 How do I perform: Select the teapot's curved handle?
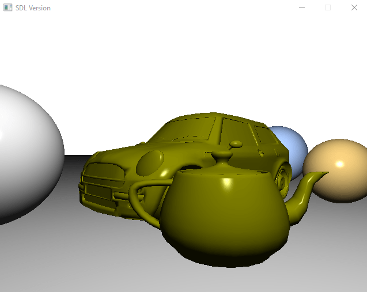pyautogui.click(x=141, y=199)
